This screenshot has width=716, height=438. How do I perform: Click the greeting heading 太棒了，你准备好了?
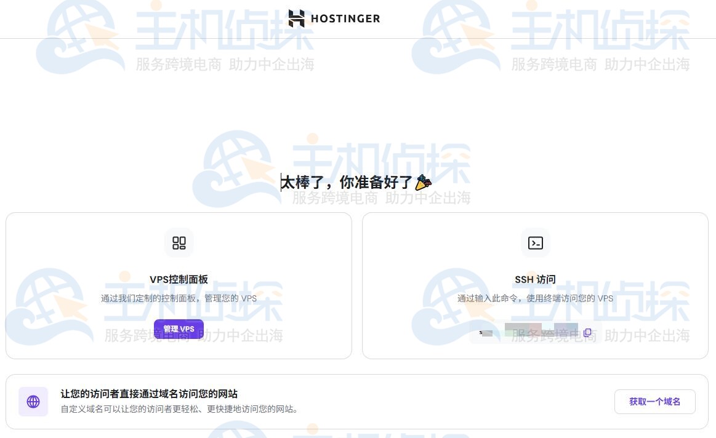(348, 182)
